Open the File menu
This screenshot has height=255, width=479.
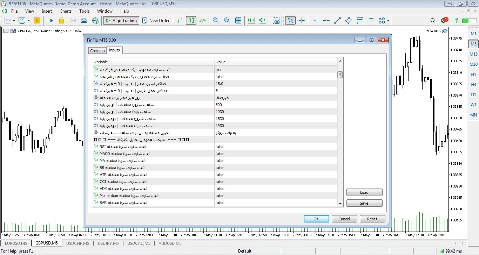tap(14, 11)
